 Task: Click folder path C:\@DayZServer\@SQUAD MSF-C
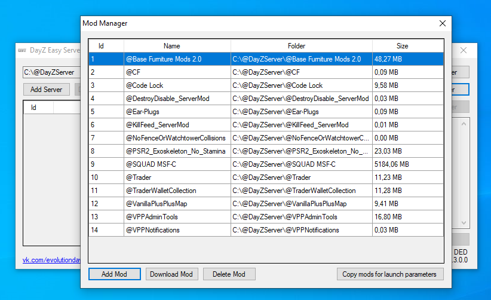(x=302, y=164)
